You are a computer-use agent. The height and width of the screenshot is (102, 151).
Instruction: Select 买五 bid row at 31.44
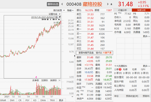click(x=94, y=49)
